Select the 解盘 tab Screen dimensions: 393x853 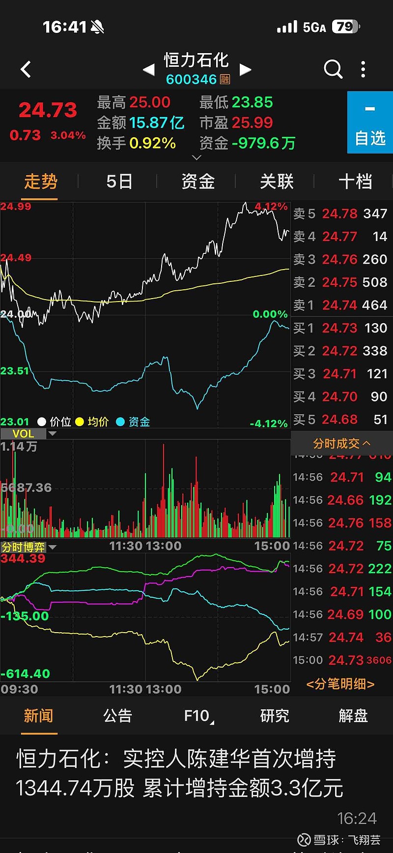click(354, 715)
